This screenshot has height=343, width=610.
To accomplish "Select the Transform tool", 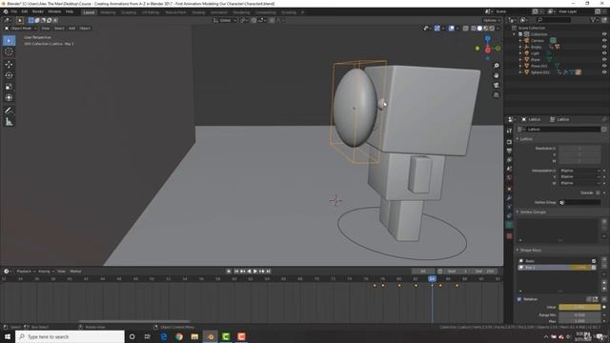I will (x=9, y=97).
